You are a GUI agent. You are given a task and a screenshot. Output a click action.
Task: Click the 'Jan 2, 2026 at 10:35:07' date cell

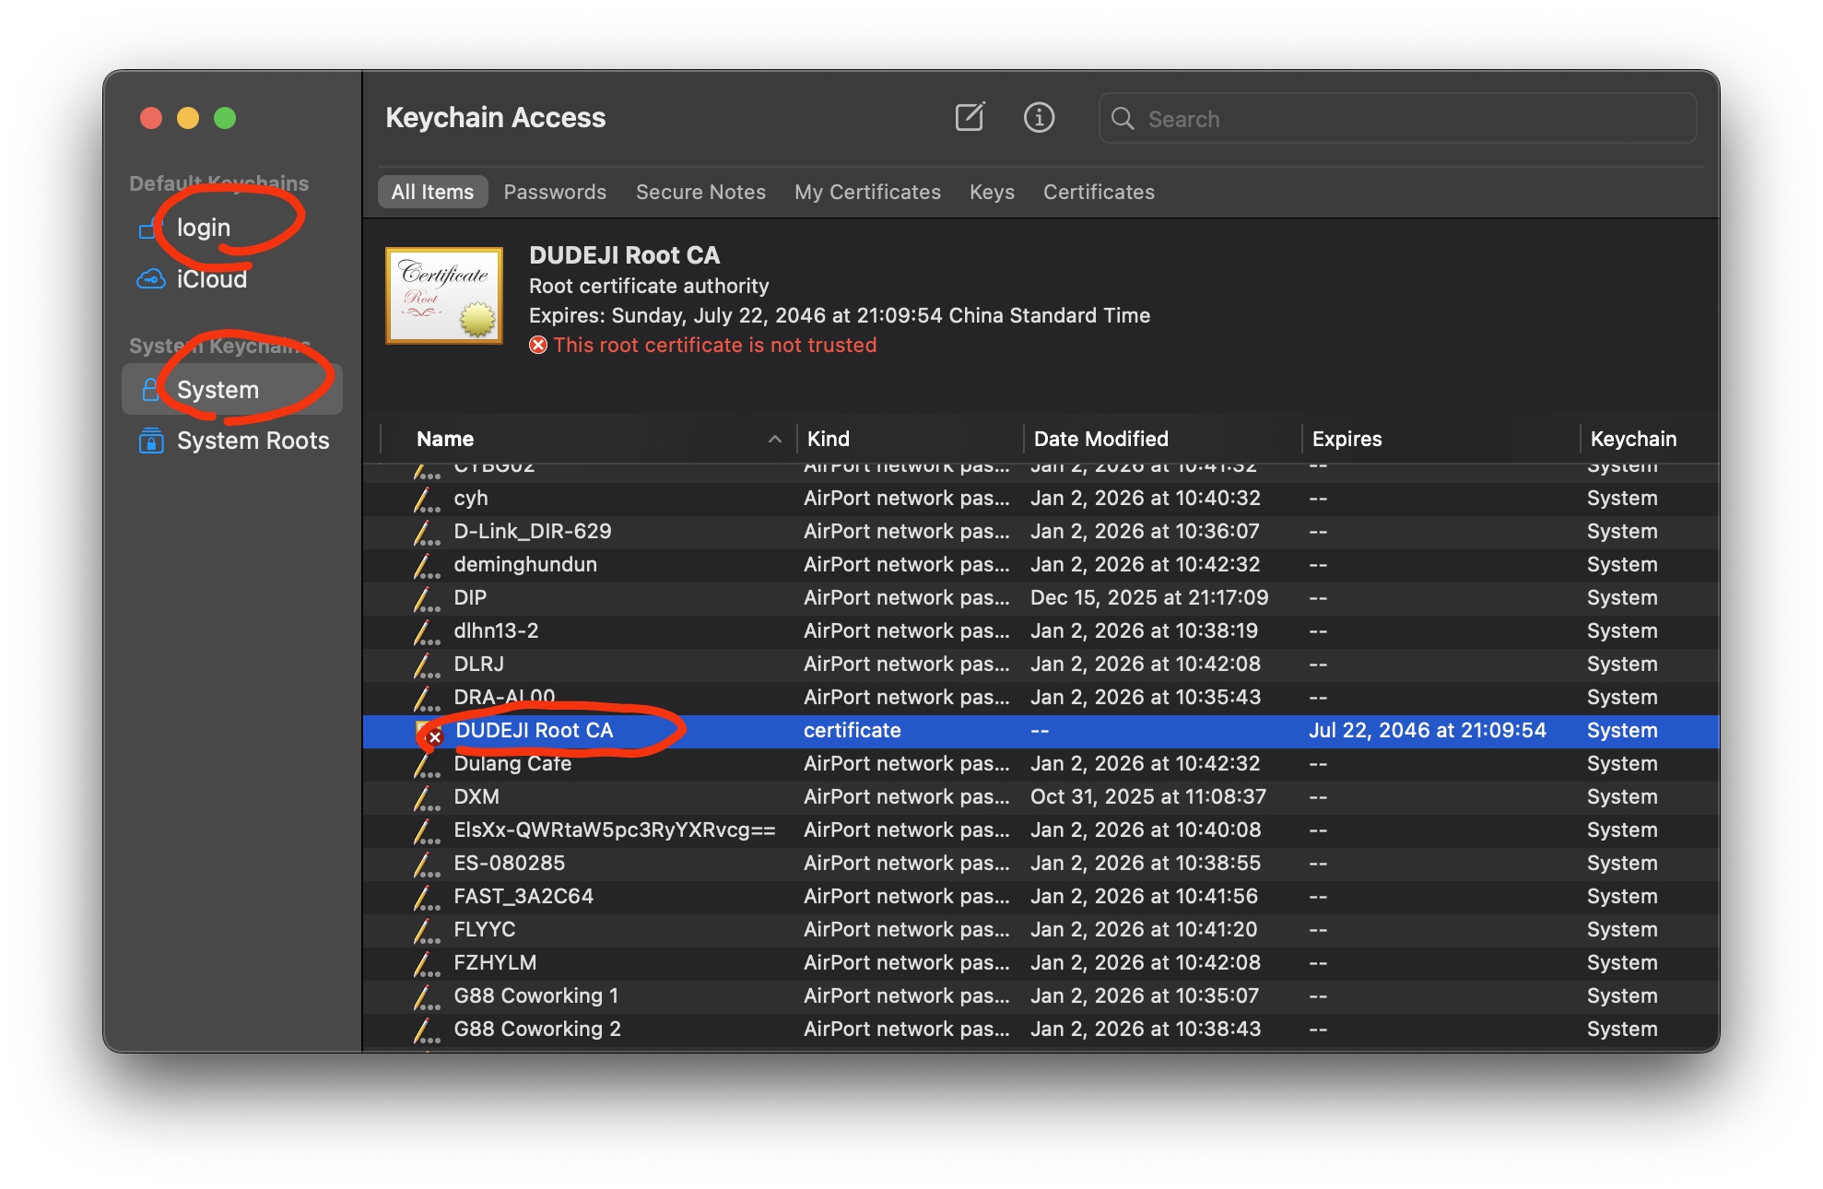click(x=1145, y=996)
